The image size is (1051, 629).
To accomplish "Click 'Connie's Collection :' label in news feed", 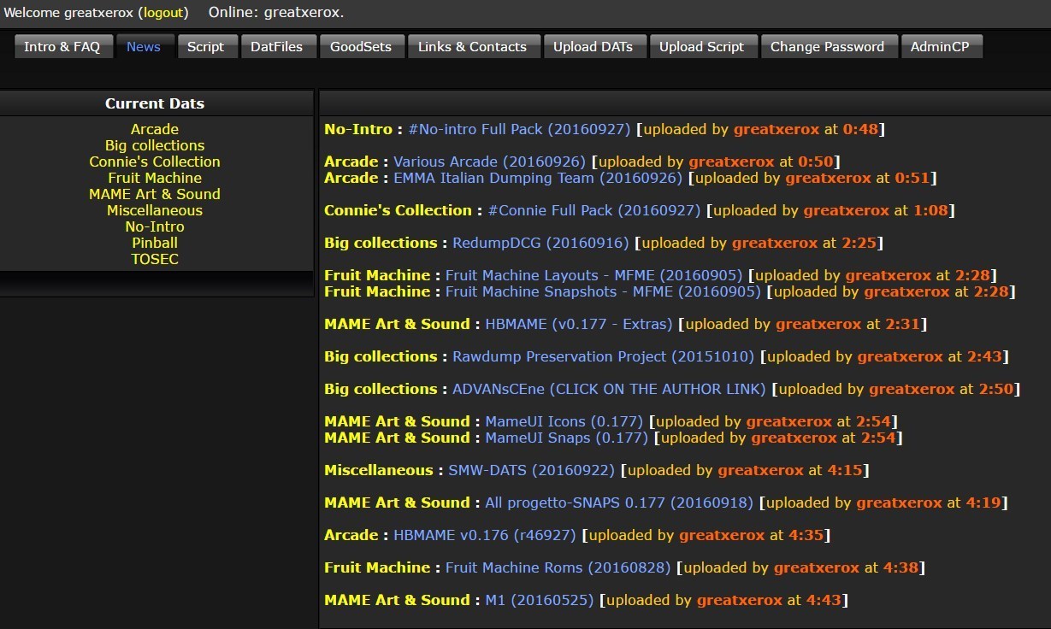I will (403, 210).
